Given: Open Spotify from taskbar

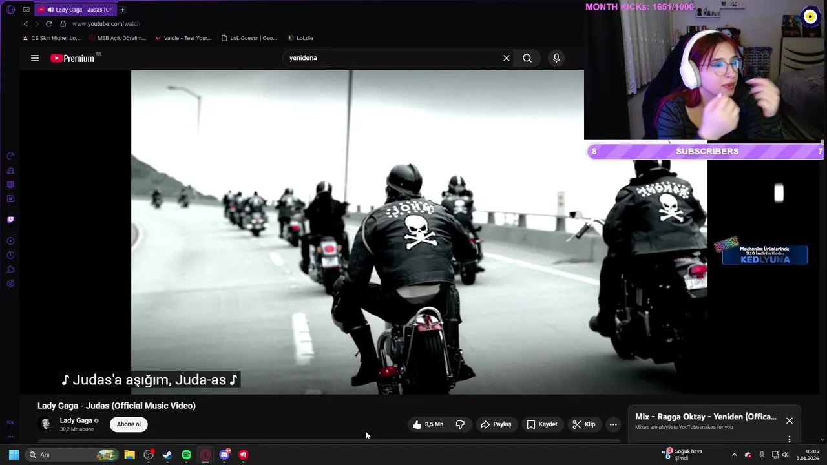Looking at the screenshot, I should click(x=186, y=455).
